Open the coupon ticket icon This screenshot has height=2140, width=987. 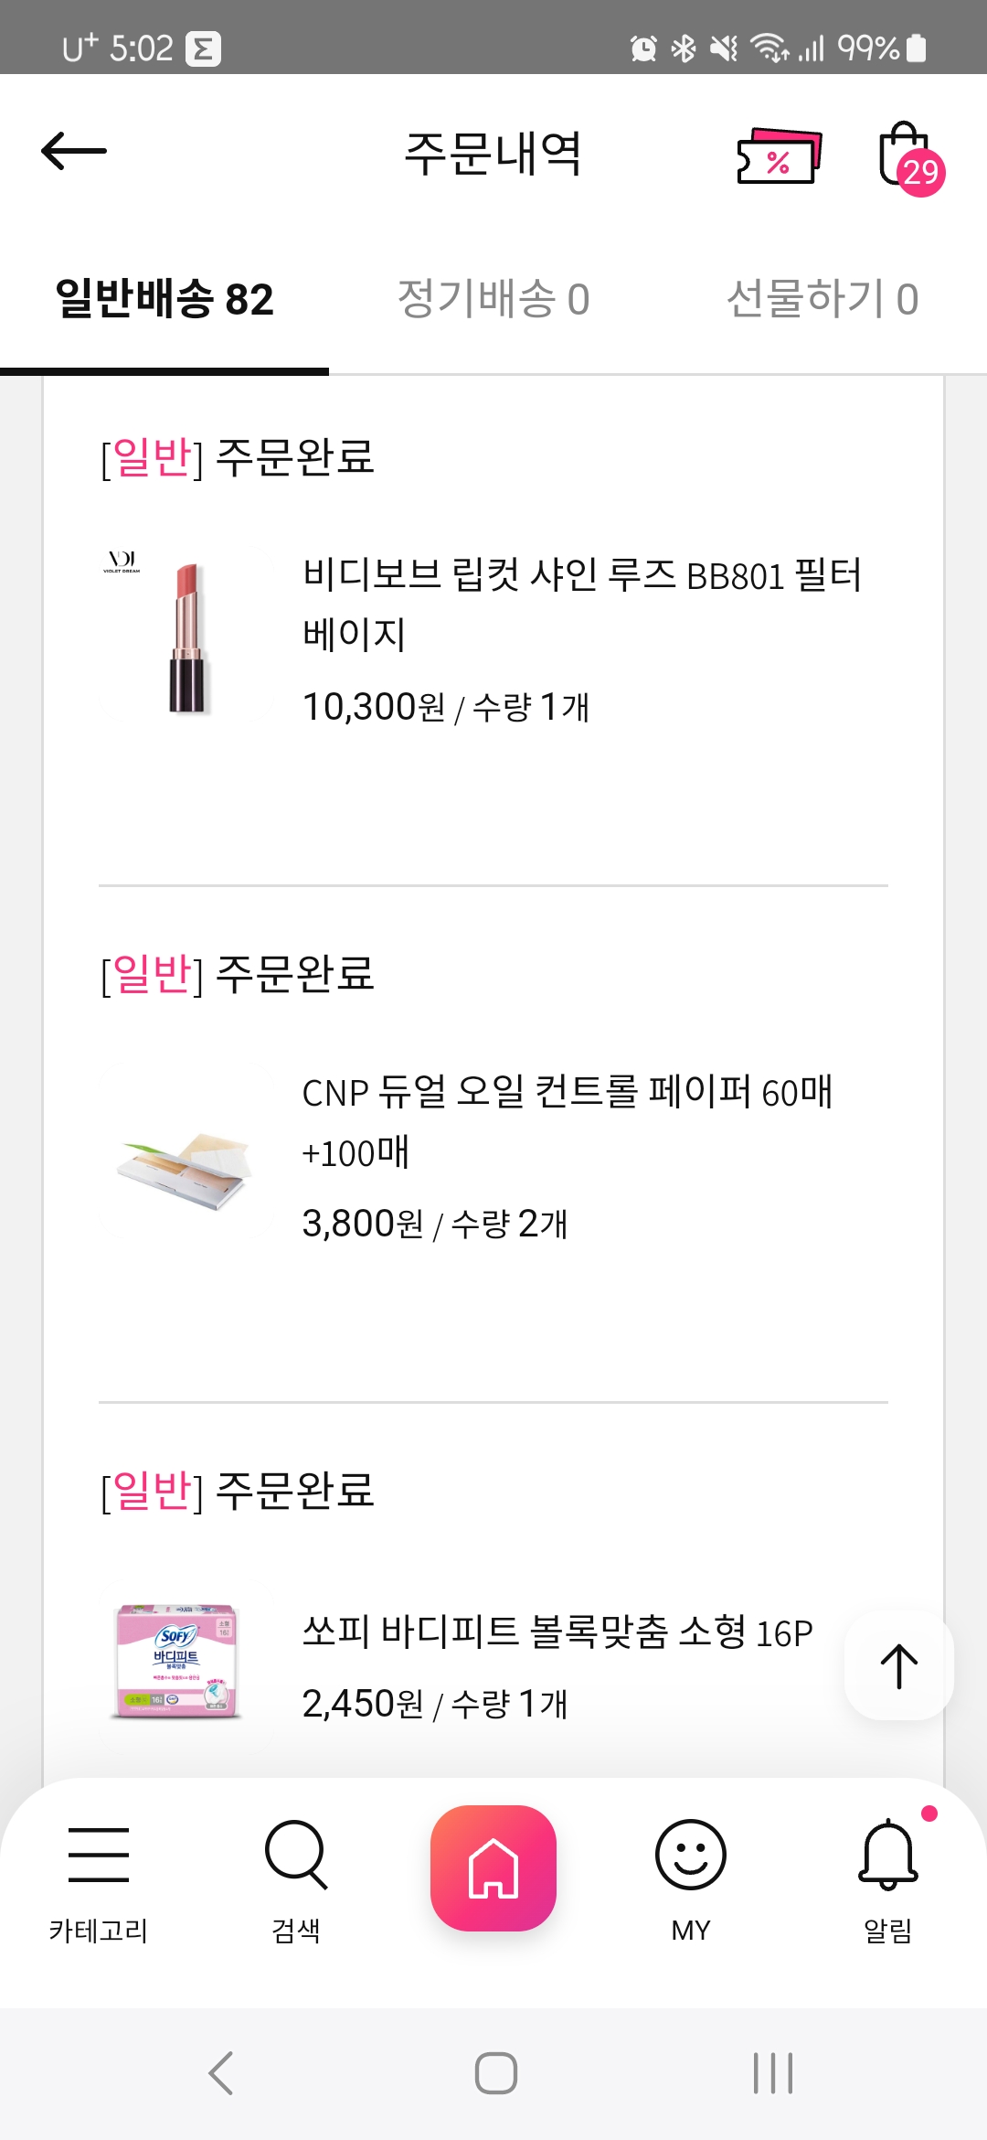[779, 156]
